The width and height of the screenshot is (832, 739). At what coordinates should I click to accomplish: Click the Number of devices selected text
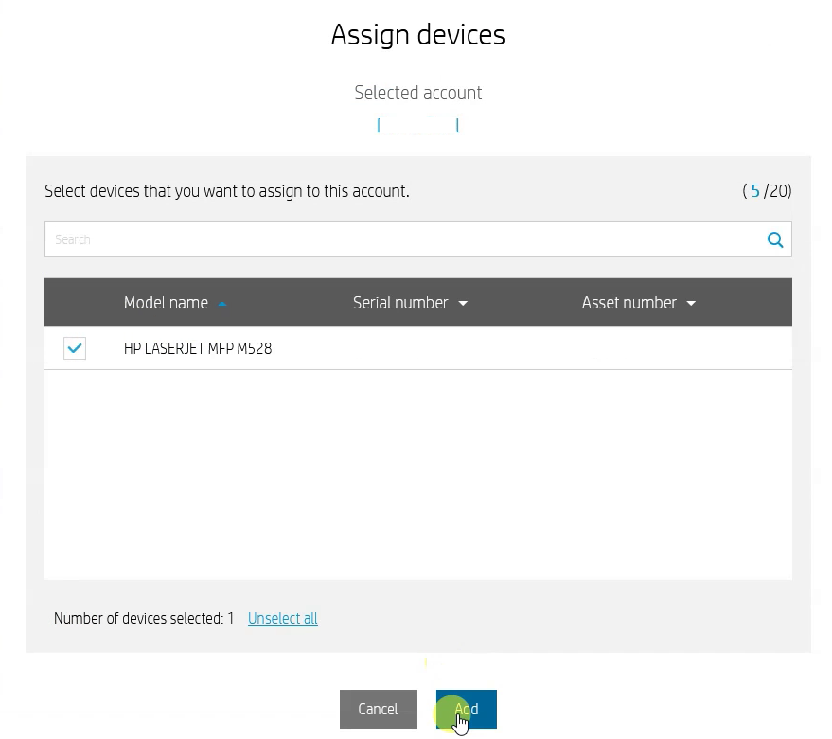143,618
